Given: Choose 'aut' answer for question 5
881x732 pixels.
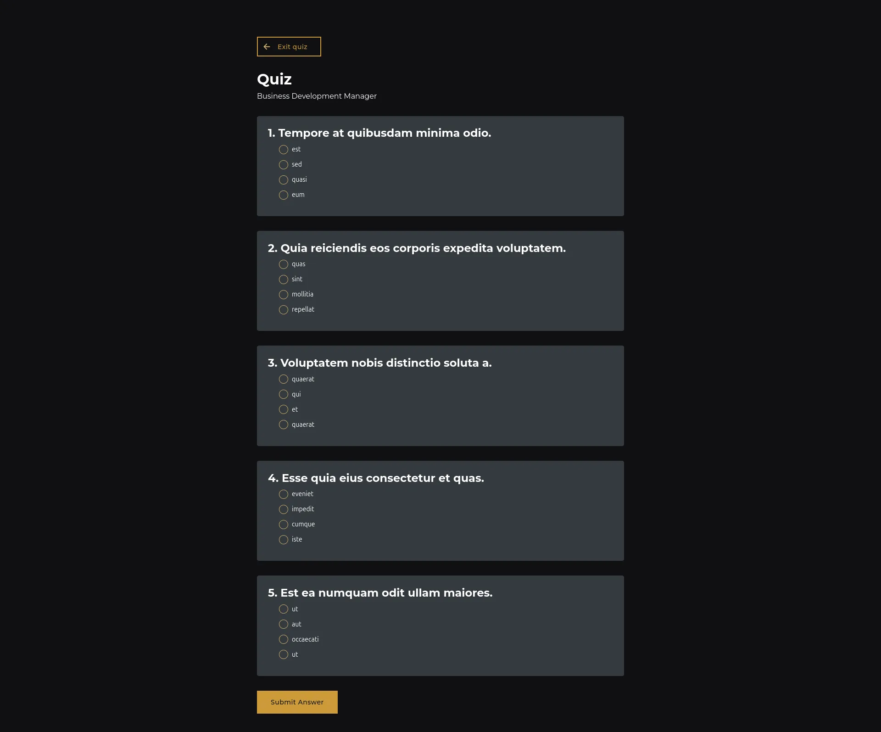Looking at the screenshot, I should [284, 624].
